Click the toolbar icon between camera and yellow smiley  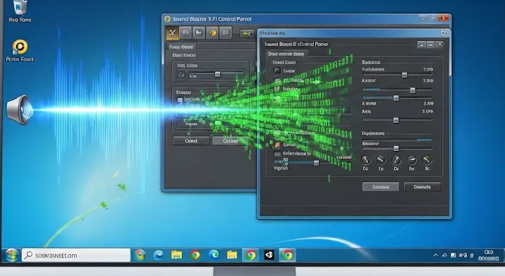[199, 32]
